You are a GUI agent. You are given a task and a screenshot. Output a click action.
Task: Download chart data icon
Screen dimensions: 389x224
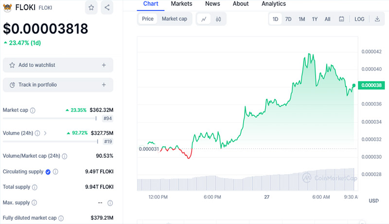point(377,19)
